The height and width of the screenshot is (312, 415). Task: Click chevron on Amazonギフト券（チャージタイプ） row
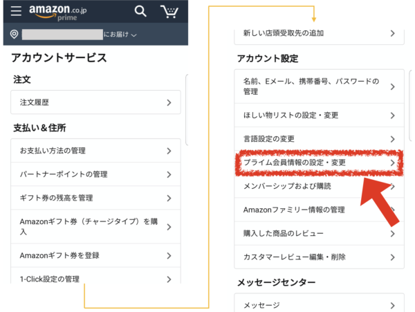pos(169,227)
